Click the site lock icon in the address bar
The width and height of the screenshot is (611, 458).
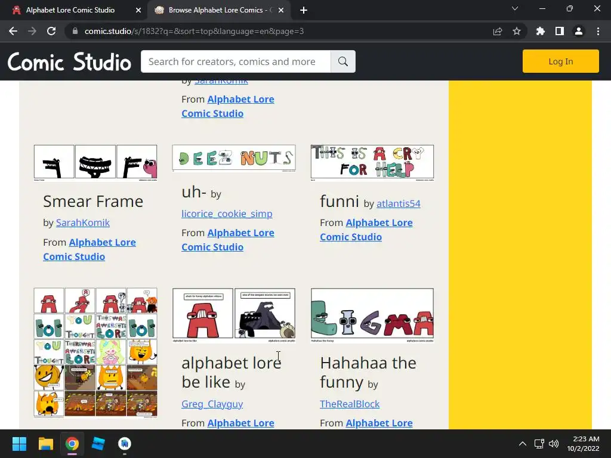click(x=75, y=31)
